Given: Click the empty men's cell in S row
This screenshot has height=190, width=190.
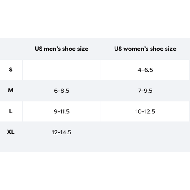Looking at the screenshot, I should click(x=62, y=70).
